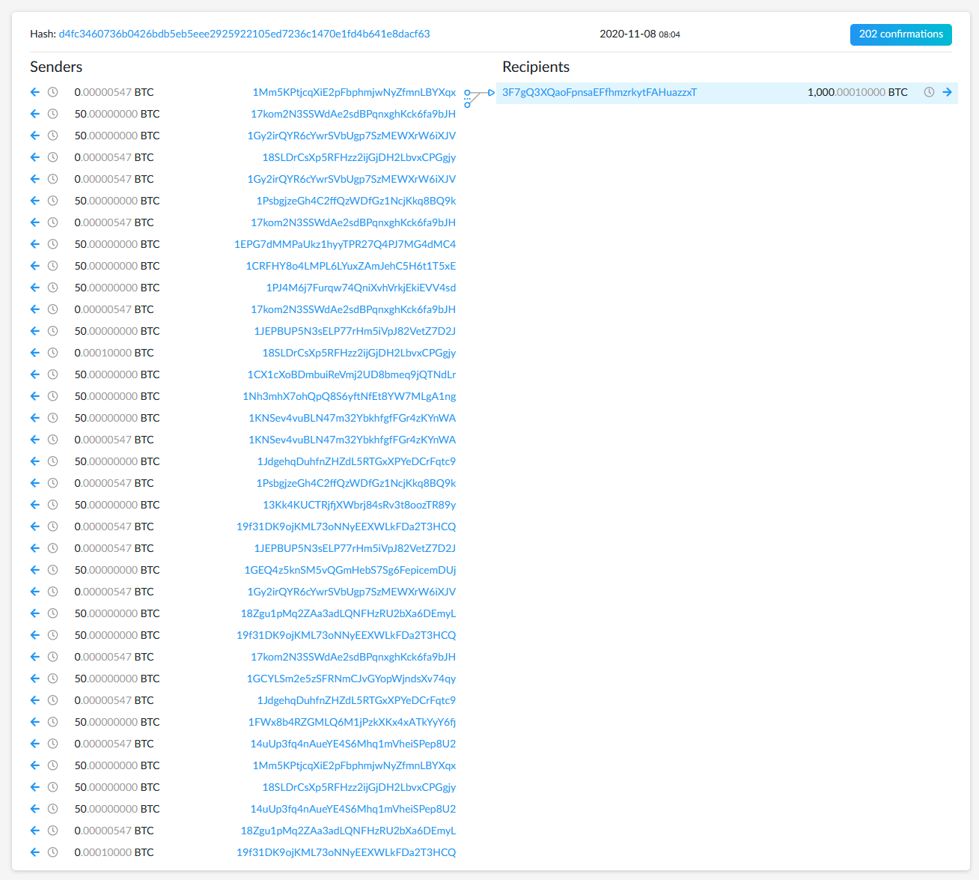Trace input arrow on first 0.00000547 BTC sender row

[34, 92]
